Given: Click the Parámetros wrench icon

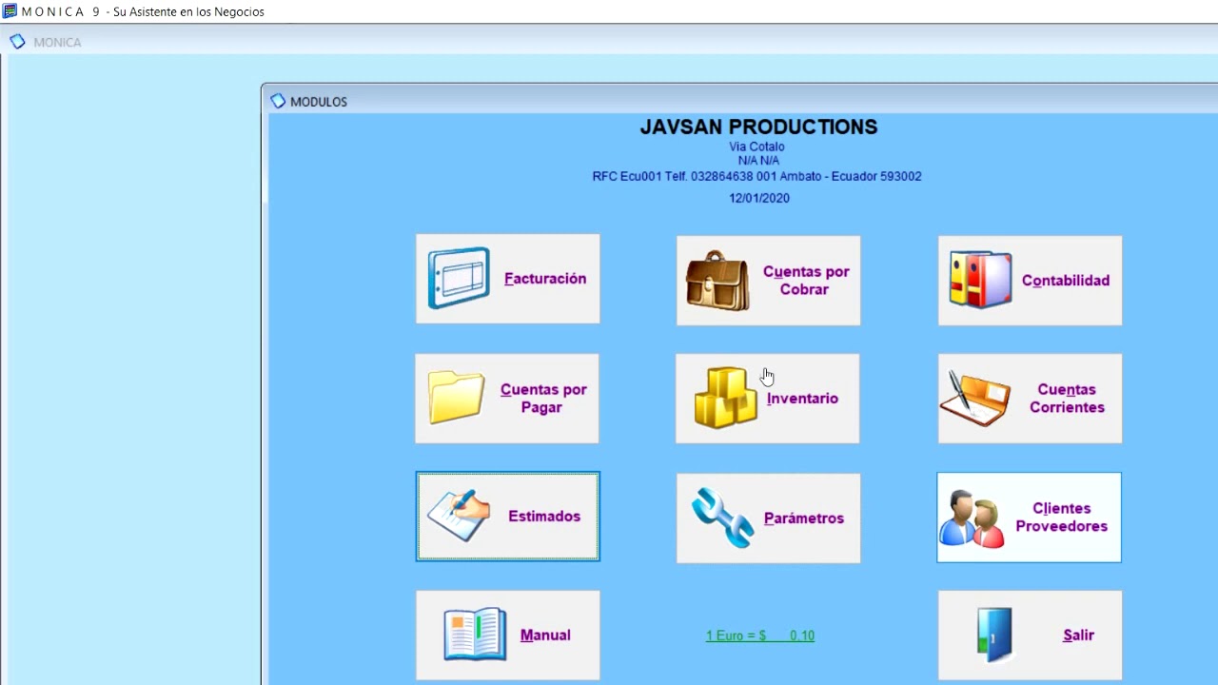Looking at the screenshot, I should [722, 518].
